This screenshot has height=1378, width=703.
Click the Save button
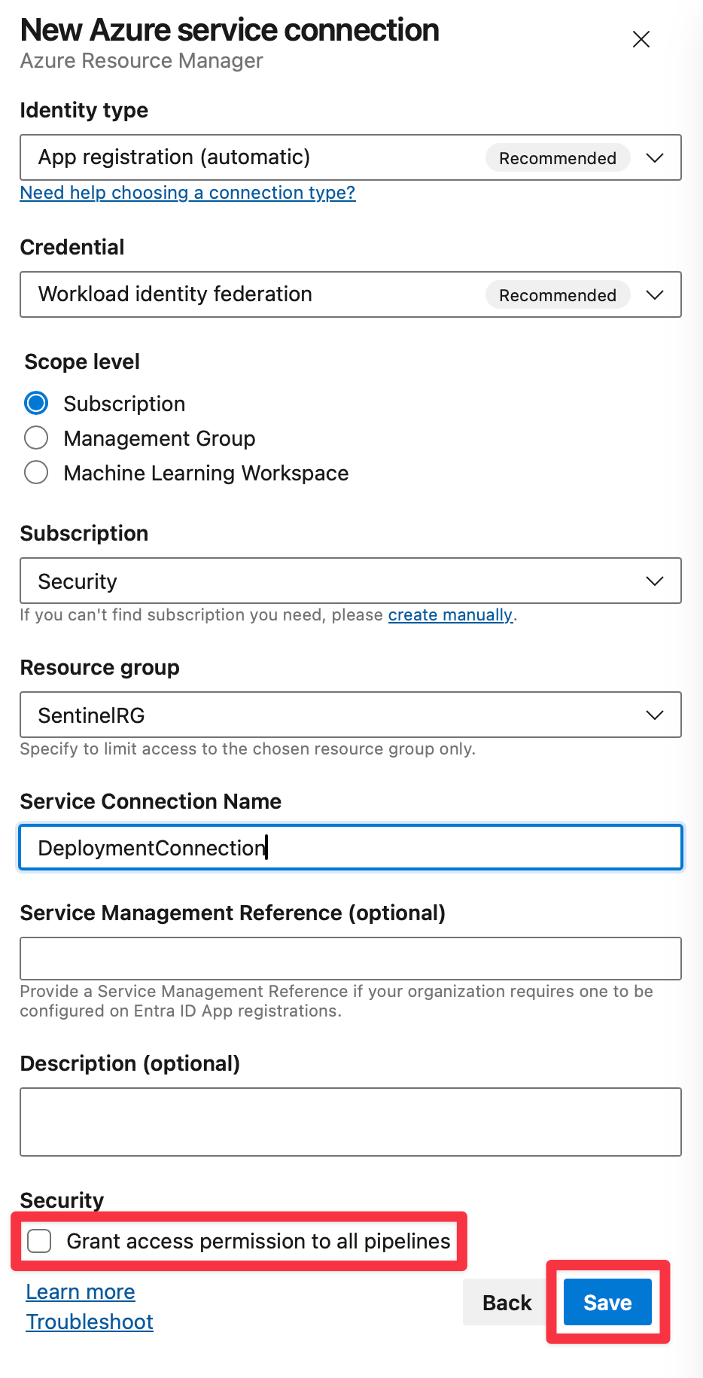pos(607,1302)
